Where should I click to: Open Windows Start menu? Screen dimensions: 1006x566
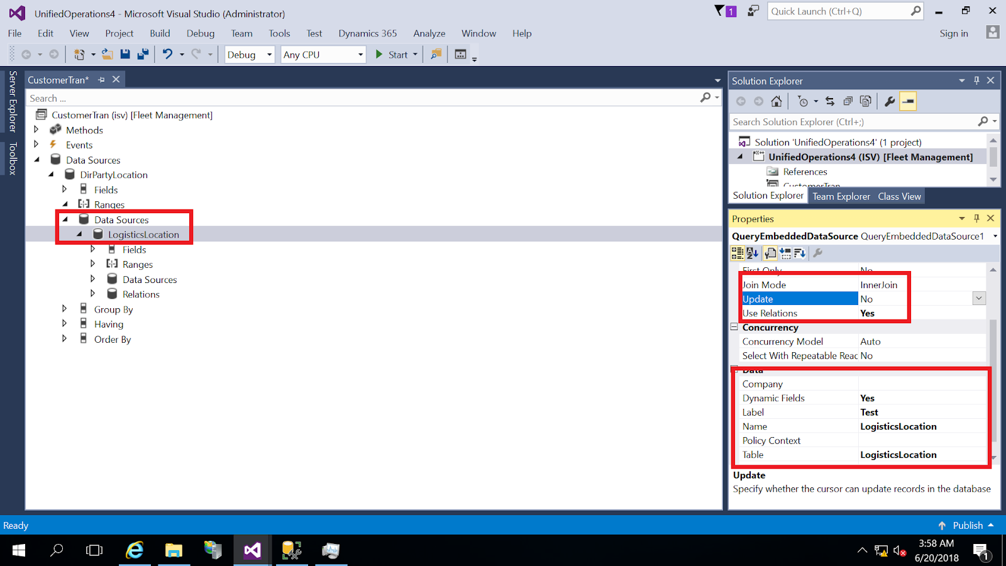[x=19, y=551]
